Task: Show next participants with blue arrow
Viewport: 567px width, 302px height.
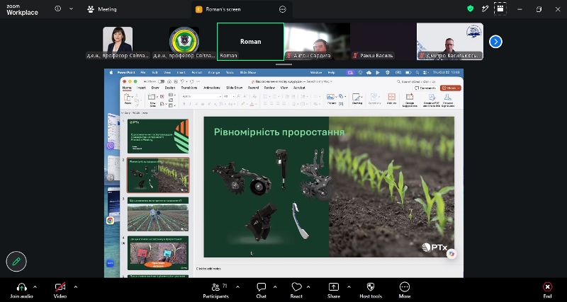Action: [x=495, y=42]
